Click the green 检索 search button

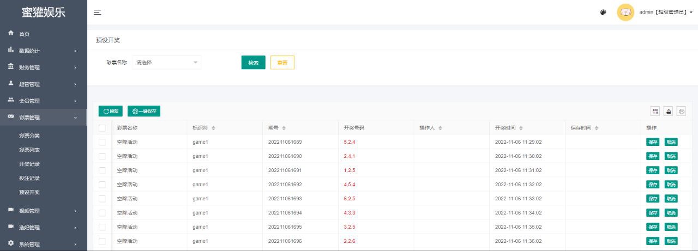click(x=253, y=63)
